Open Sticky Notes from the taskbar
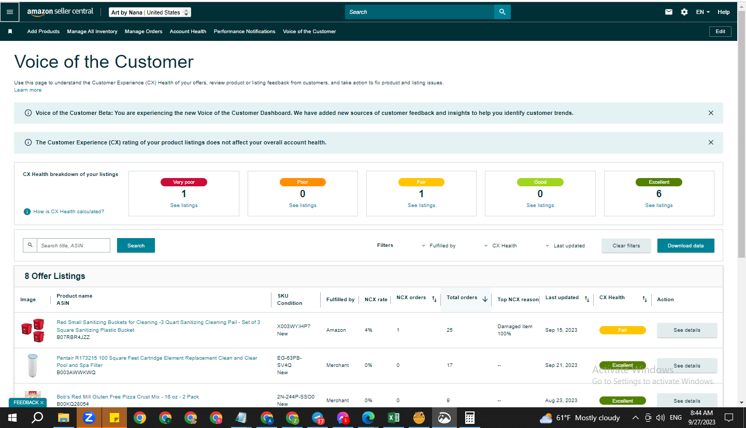Screen dimensions: 746x428 point(114,418)
